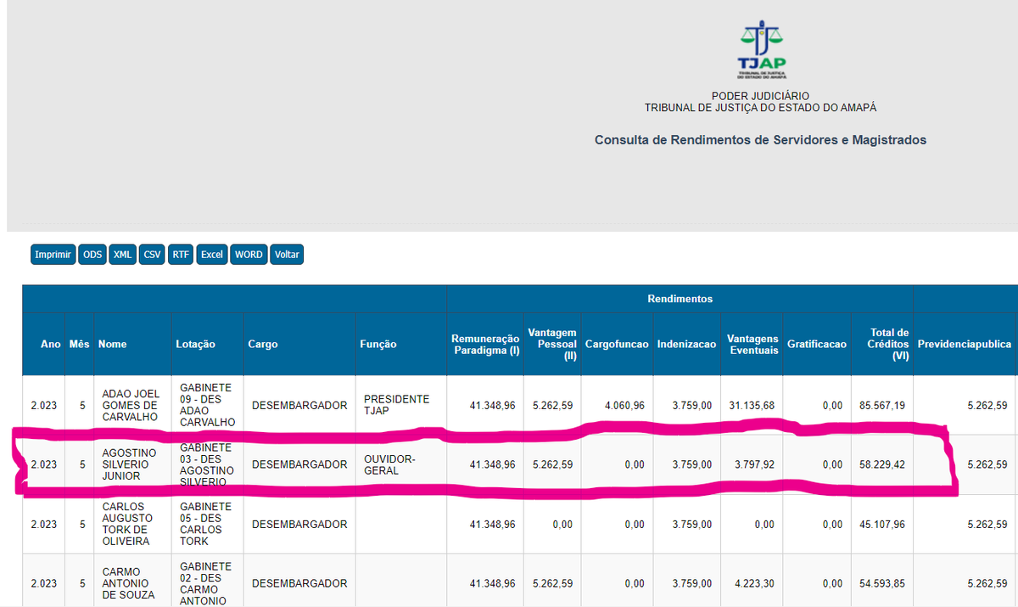
Task: Export the table as RTF
Action: click(x=181, y=255)
